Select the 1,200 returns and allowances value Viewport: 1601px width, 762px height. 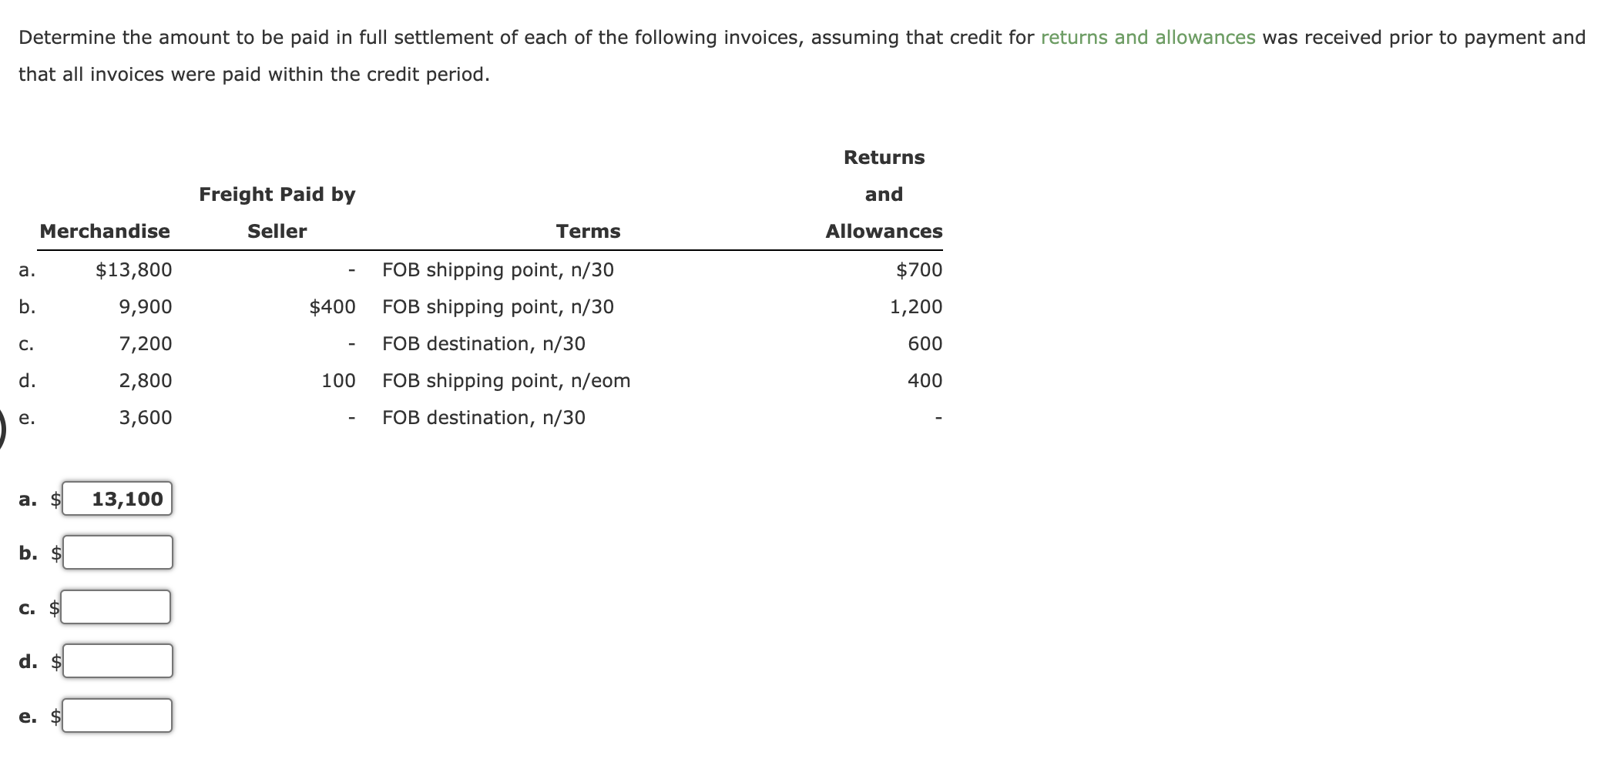point(916,307)
